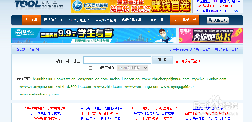This screenshot has width=252, height=122.
Task: Click 【8000个明链】1元/条 送外链 link
Action: point(154,108)
